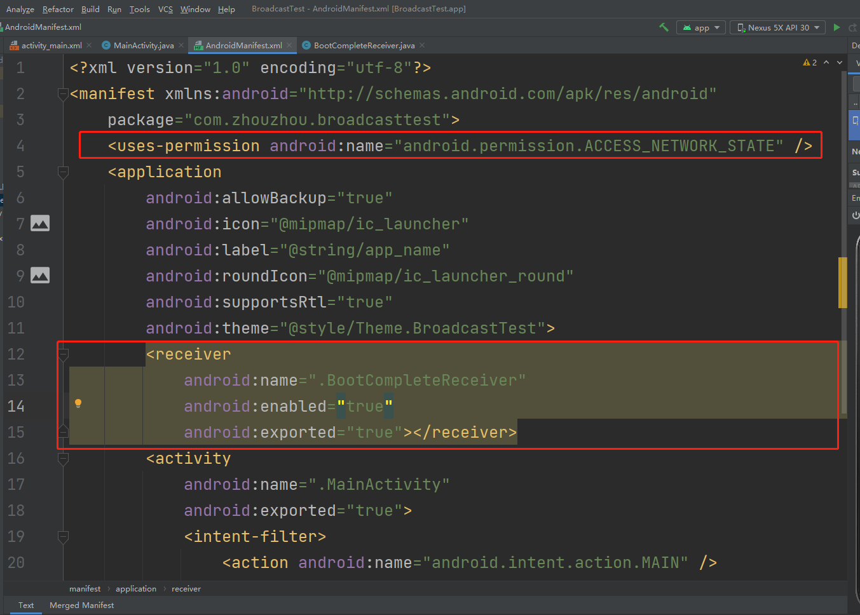Click the android:allowBackup="true" line
860x615 pixels.
(x=269, y=198)
